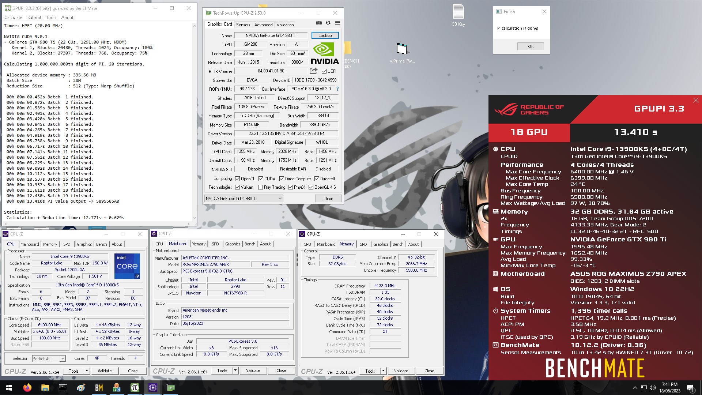Click Close in the Memory CPU-Z window

(x=429, y=371)
